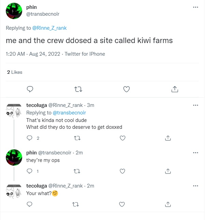Open @Rinne_Z_rank link under phin's name
The width and height of the screenshot is (206, 220).
point(50,28)
